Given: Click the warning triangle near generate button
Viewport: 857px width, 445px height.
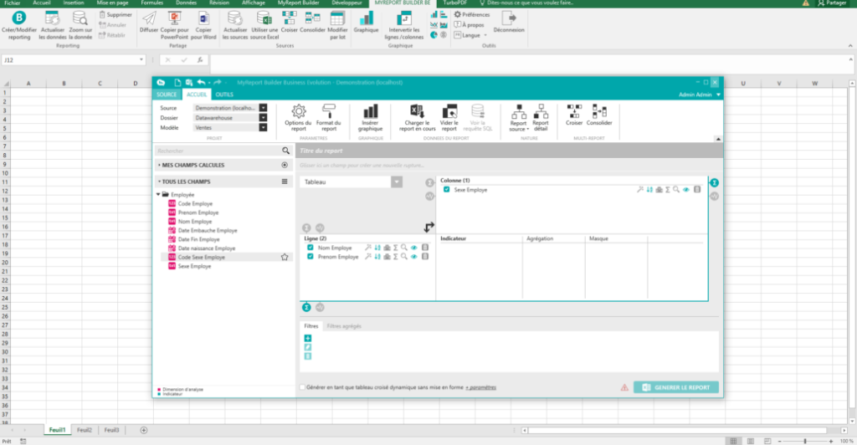Looking at the screenshot, I should click(x=624, y=387).
